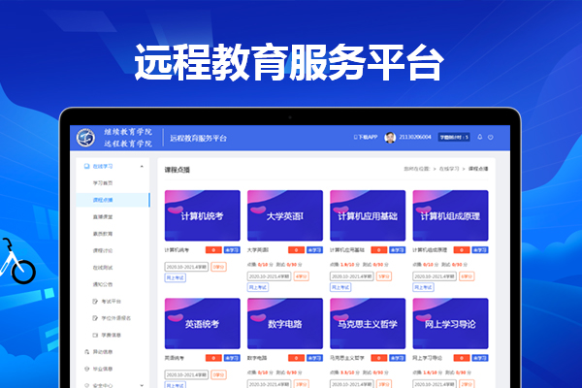Click blue study button under 计算机统考
The height and width of the screenshot is (388, 582).
click(232, 250)
